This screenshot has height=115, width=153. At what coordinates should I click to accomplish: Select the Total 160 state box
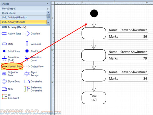click(x=94, y=98)
